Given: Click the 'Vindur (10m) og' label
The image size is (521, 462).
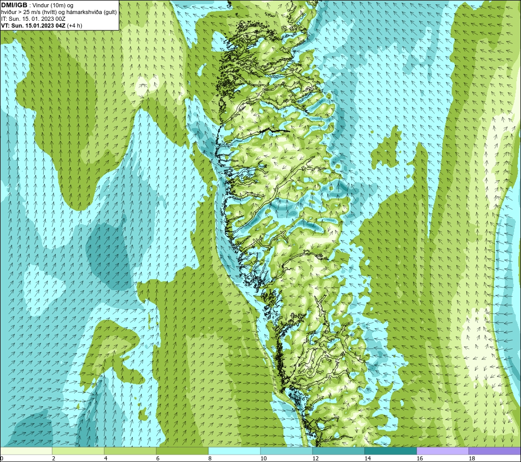Looking at the screenshot, I should [53, 5].
